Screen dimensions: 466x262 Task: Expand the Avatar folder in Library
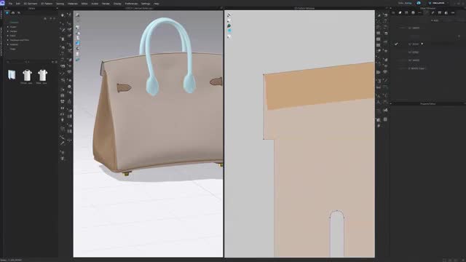pos(8,27)
